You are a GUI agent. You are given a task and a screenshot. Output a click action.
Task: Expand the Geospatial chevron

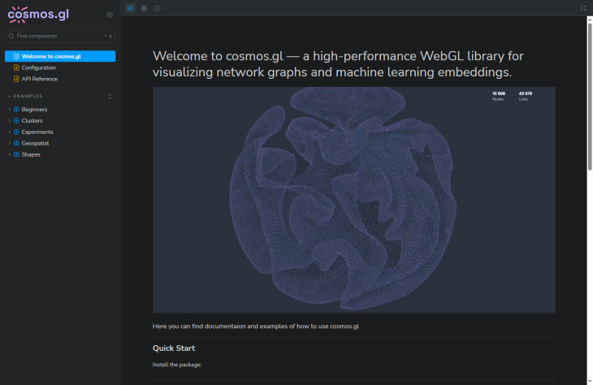point(10,143)
